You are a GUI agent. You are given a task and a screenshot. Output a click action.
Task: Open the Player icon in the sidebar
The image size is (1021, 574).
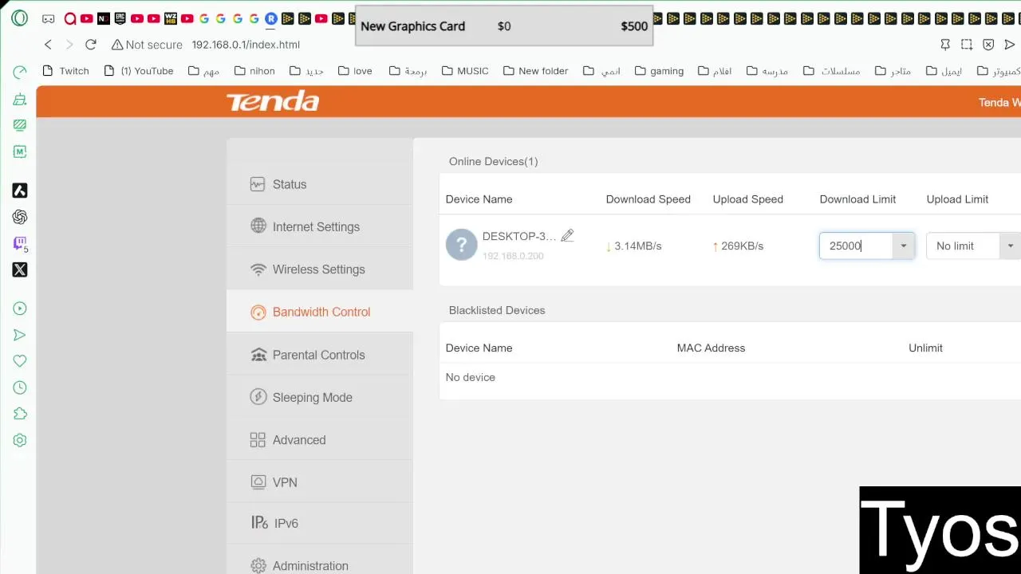20,309
